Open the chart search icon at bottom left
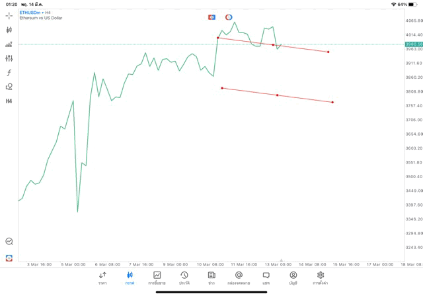The height and width of the screenshot is (296, 423). [9, 242]
